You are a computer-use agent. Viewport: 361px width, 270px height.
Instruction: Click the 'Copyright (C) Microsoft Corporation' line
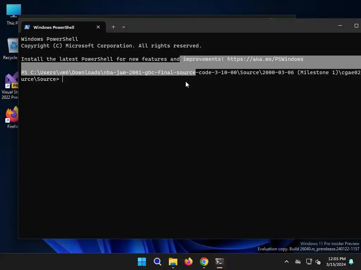click(111, 46)
